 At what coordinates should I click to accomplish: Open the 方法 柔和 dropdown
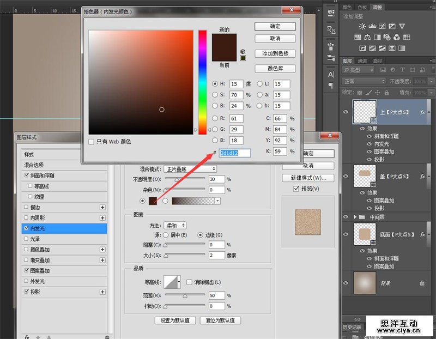175,225
